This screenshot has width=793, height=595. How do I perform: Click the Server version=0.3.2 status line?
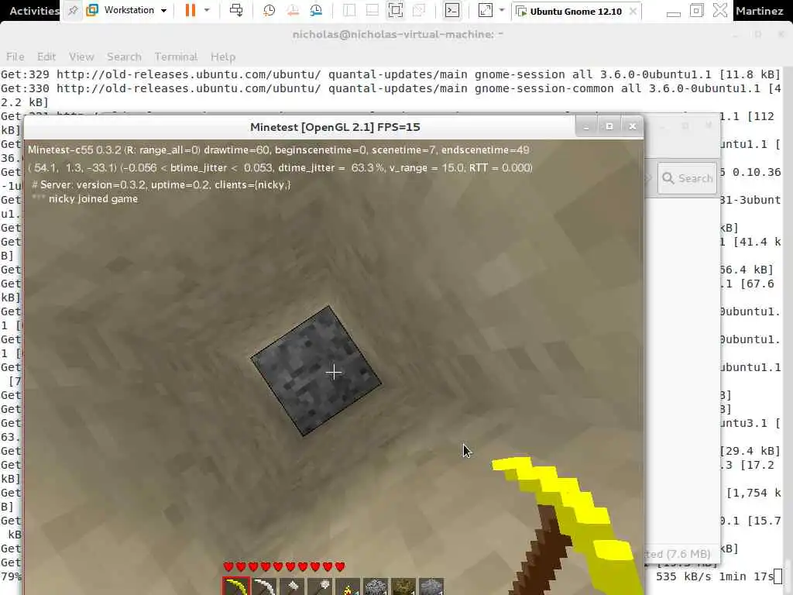(x=161, y=184)
